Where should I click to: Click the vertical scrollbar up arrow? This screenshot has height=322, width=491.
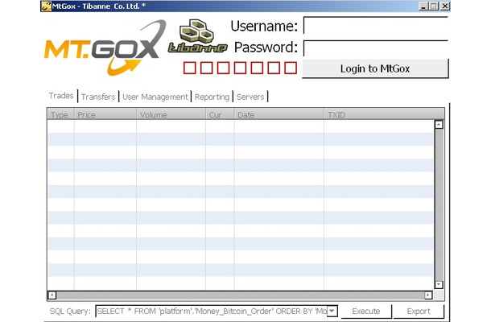439,125
